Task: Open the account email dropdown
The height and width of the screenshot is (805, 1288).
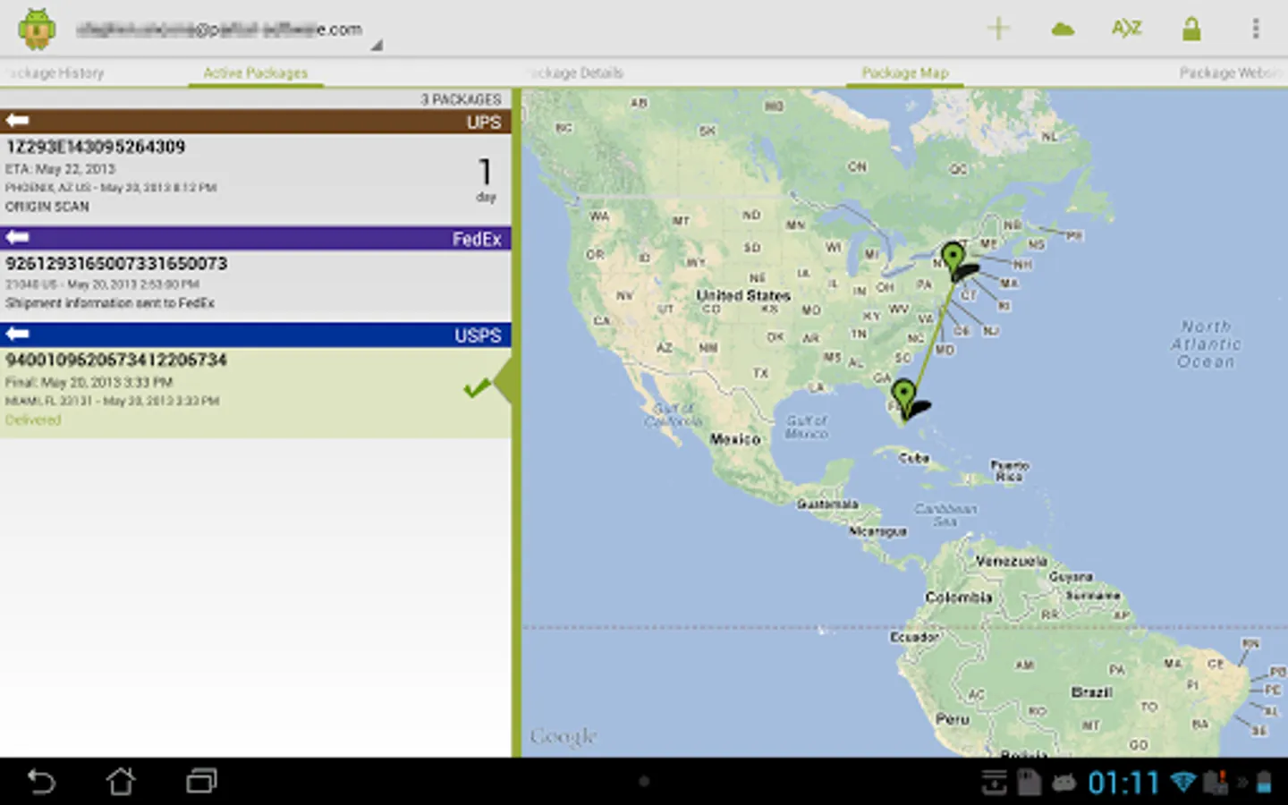Action: (228, 30)
